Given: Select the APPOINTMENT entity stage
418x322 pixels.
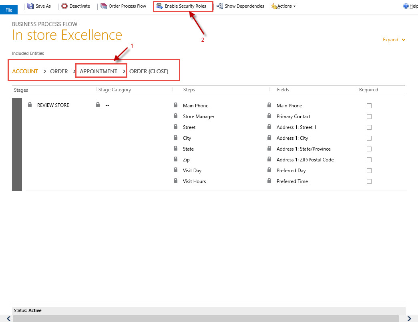Looking at the screenshot, I should tap(98, 71).
